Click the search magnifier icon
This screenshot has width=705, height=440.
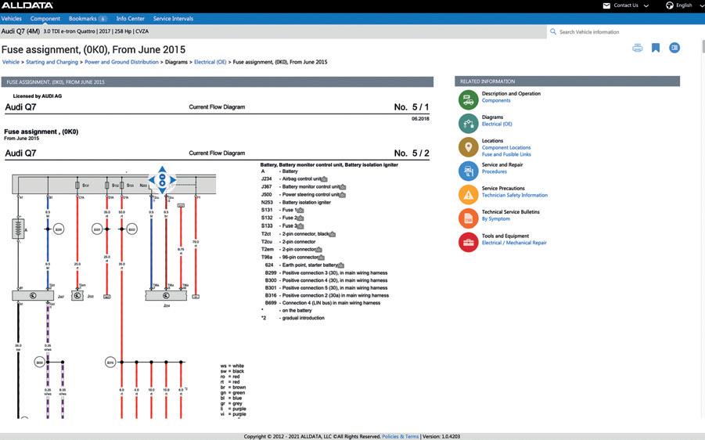point(553,31)
